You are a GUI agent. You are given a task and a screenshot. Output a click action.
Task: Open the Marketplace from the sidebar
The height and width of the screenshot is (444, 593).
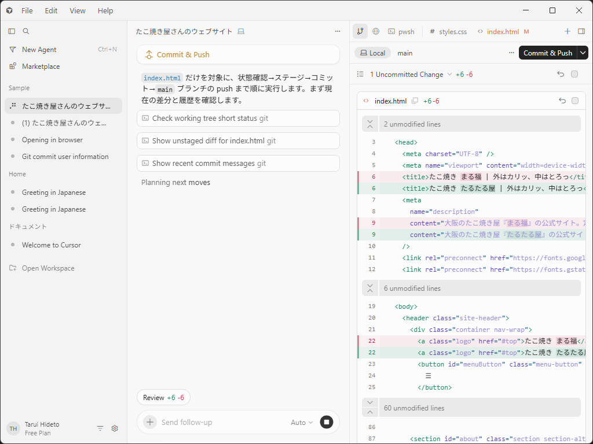point(39,66)
